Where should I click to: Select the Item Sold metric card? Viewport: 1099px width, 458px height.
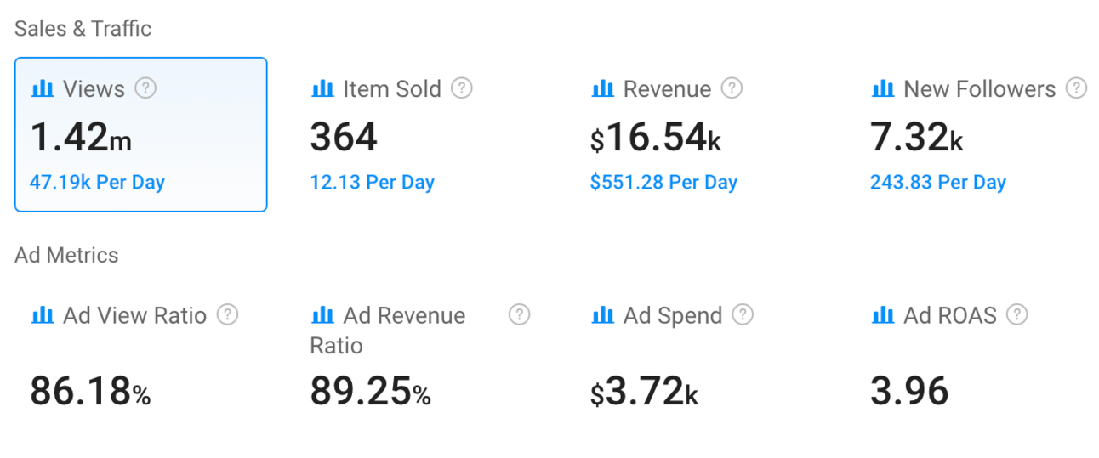point(420,134)
